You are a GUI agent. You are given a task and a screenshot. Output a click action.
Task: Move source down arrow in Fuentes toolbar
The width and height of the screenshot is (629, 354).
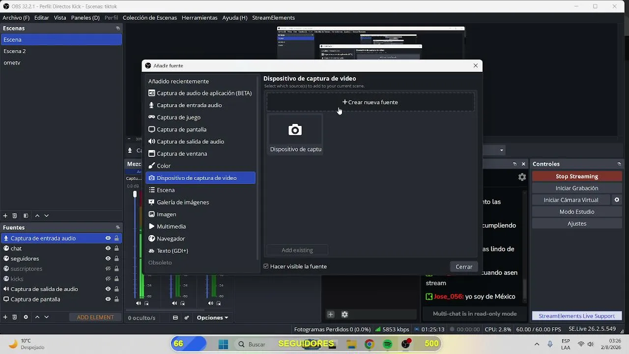click(47, 317)
